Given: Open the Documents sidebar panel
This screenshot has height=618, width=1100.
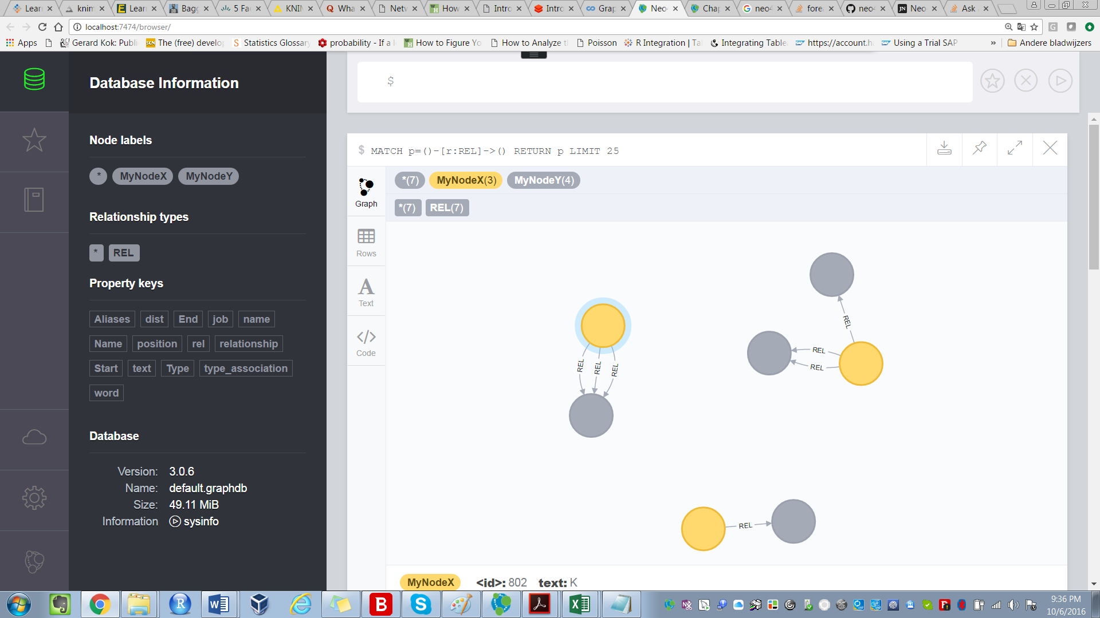Looking at the screenshot, I should (x=34, y=199).
